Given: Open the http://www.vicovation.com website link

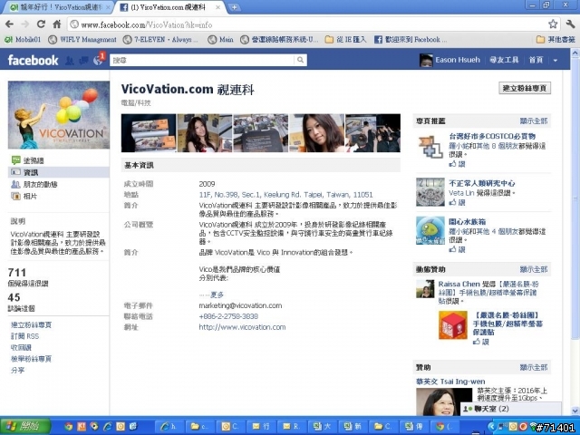Looking at the screenshot, I should click(242, 327).
